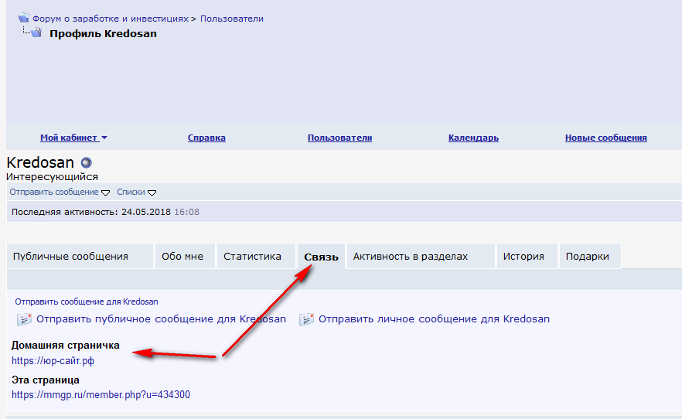The width and height of the screenshot is (682, 419).
Task: Switch to the Статистика tab
Action: pos(256,257)
